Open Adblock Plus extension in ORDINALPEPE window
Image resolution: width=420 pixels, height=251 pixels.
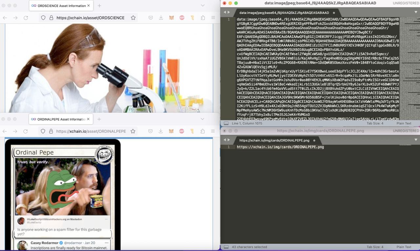tap(181, 131)
